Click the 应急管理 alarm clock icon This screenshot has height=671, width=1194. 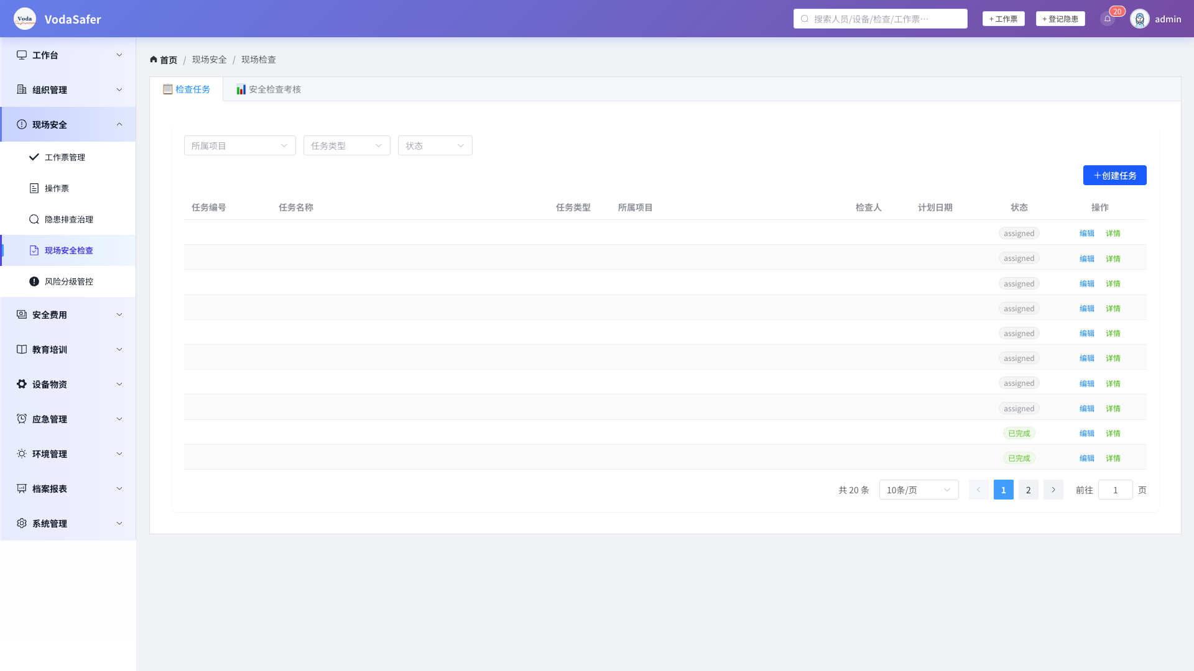pos(22,419)
